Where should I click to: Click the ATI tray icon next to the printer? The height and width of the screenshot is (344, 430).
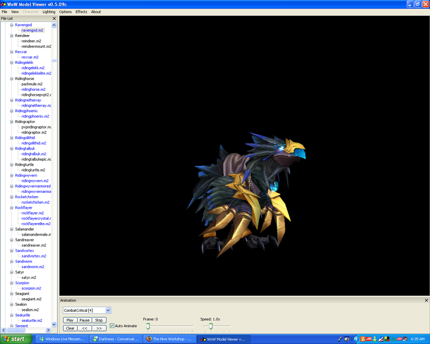point(399,339)
